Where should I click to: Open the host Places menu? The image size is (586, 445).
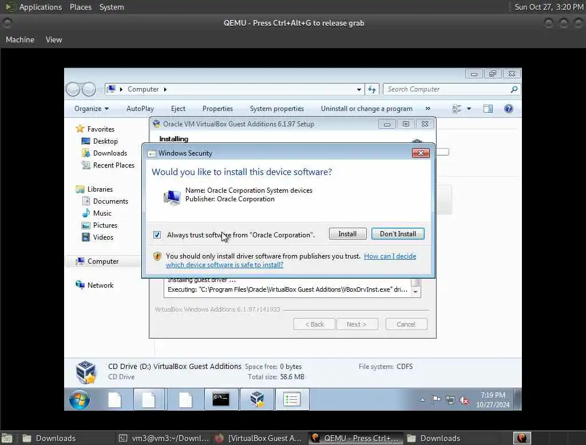coord(81,7)
